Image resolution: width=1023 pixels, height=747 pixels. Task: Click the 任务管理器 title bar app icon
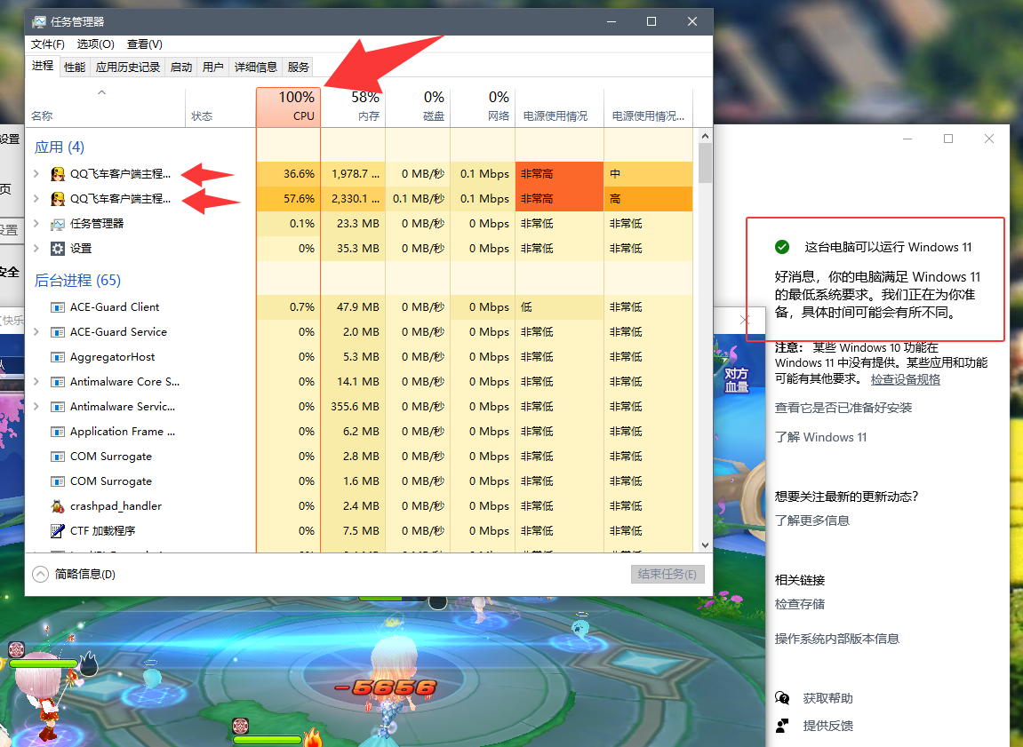pyautogui.click(x=39, y=22)
